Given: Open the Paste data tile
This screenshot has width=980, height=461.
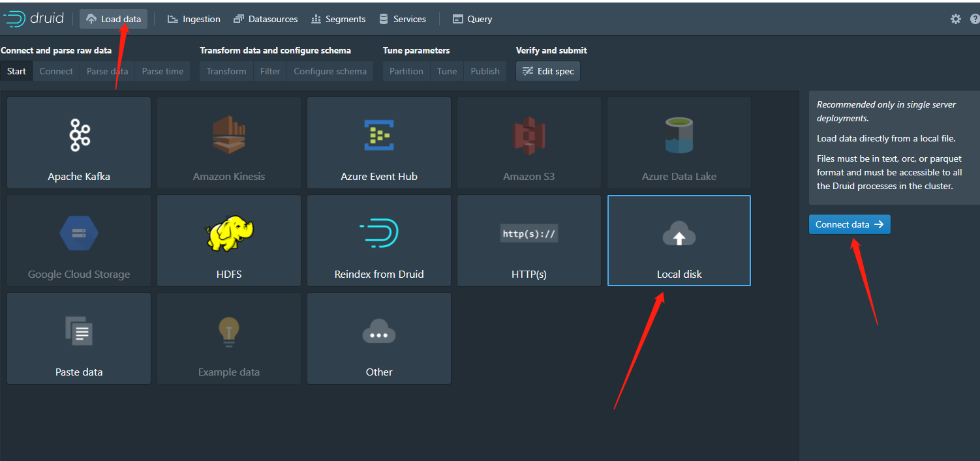Looking at the screenshot, I should pyautogui.click(x=79, y=338).
